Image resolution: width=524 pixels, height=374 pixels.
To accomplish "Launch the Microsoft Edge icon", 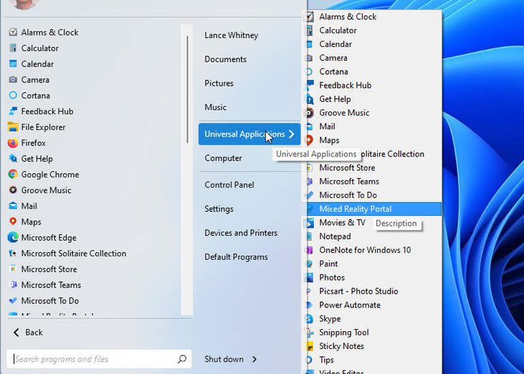I will [13, 237].
